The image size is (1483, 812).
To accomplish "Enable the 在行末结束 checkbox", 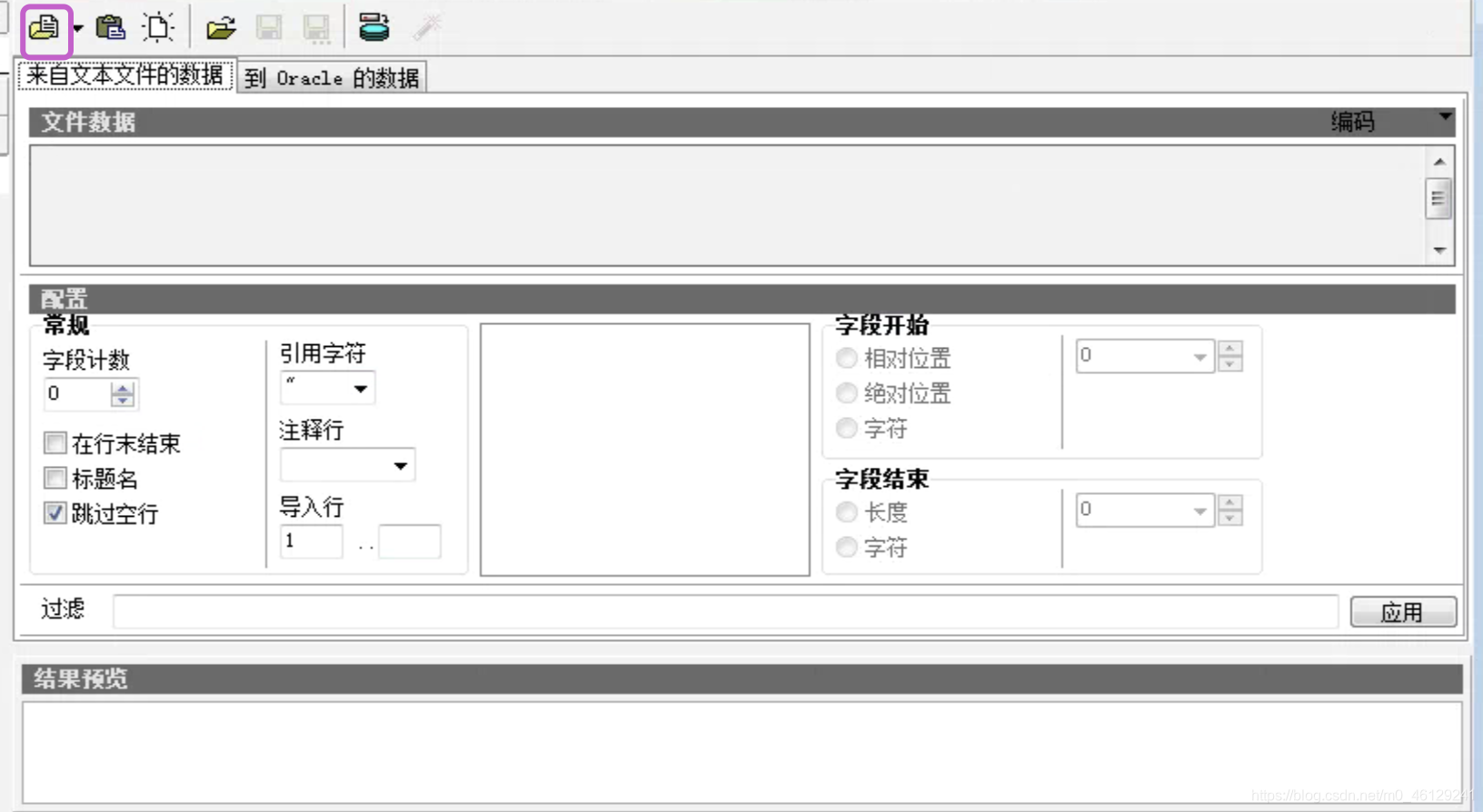I will pos(55,443).
